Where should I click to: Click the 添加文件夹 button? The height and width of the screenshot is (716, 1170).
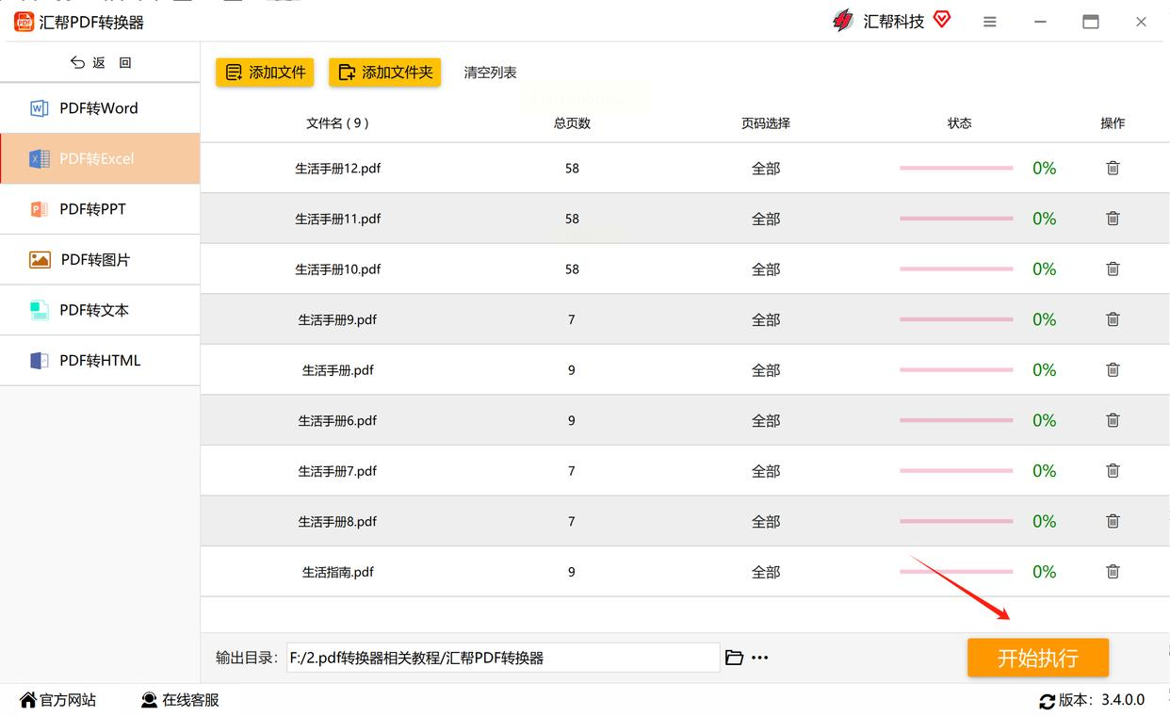click(x=384, y=73)
